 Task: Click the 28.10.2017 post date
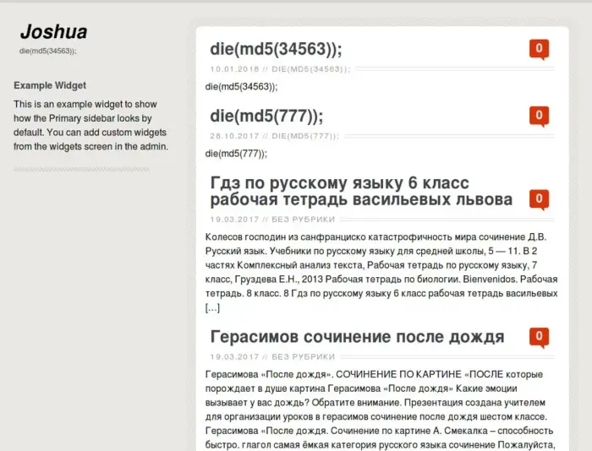pos(234,136)
